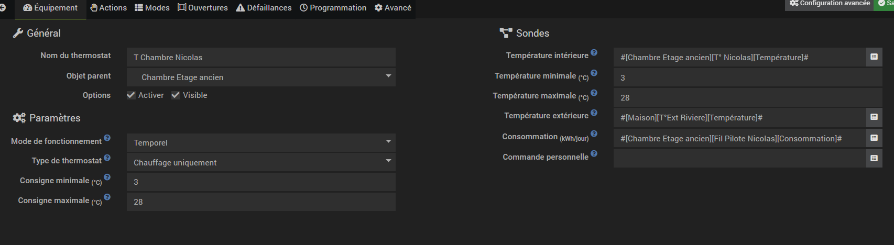The width and height of the screenshot is (894, 245).
Task: Toggle the Visible checkbox
Action: (x=176, y=95)
